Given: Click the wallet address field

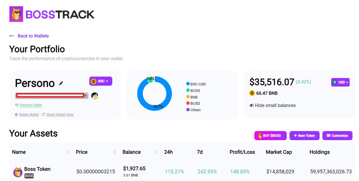Looking at the screenshot, I should [52, 96].
